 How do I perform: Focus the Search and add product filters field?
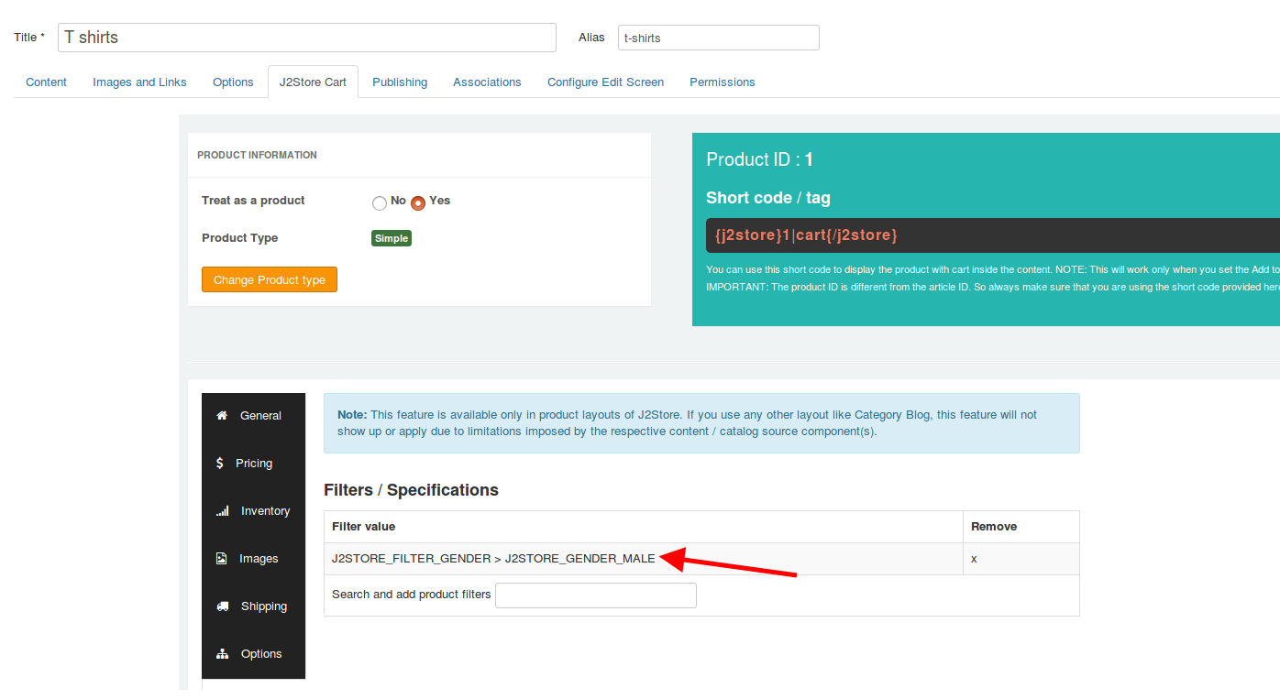click(x=596, y=595)
